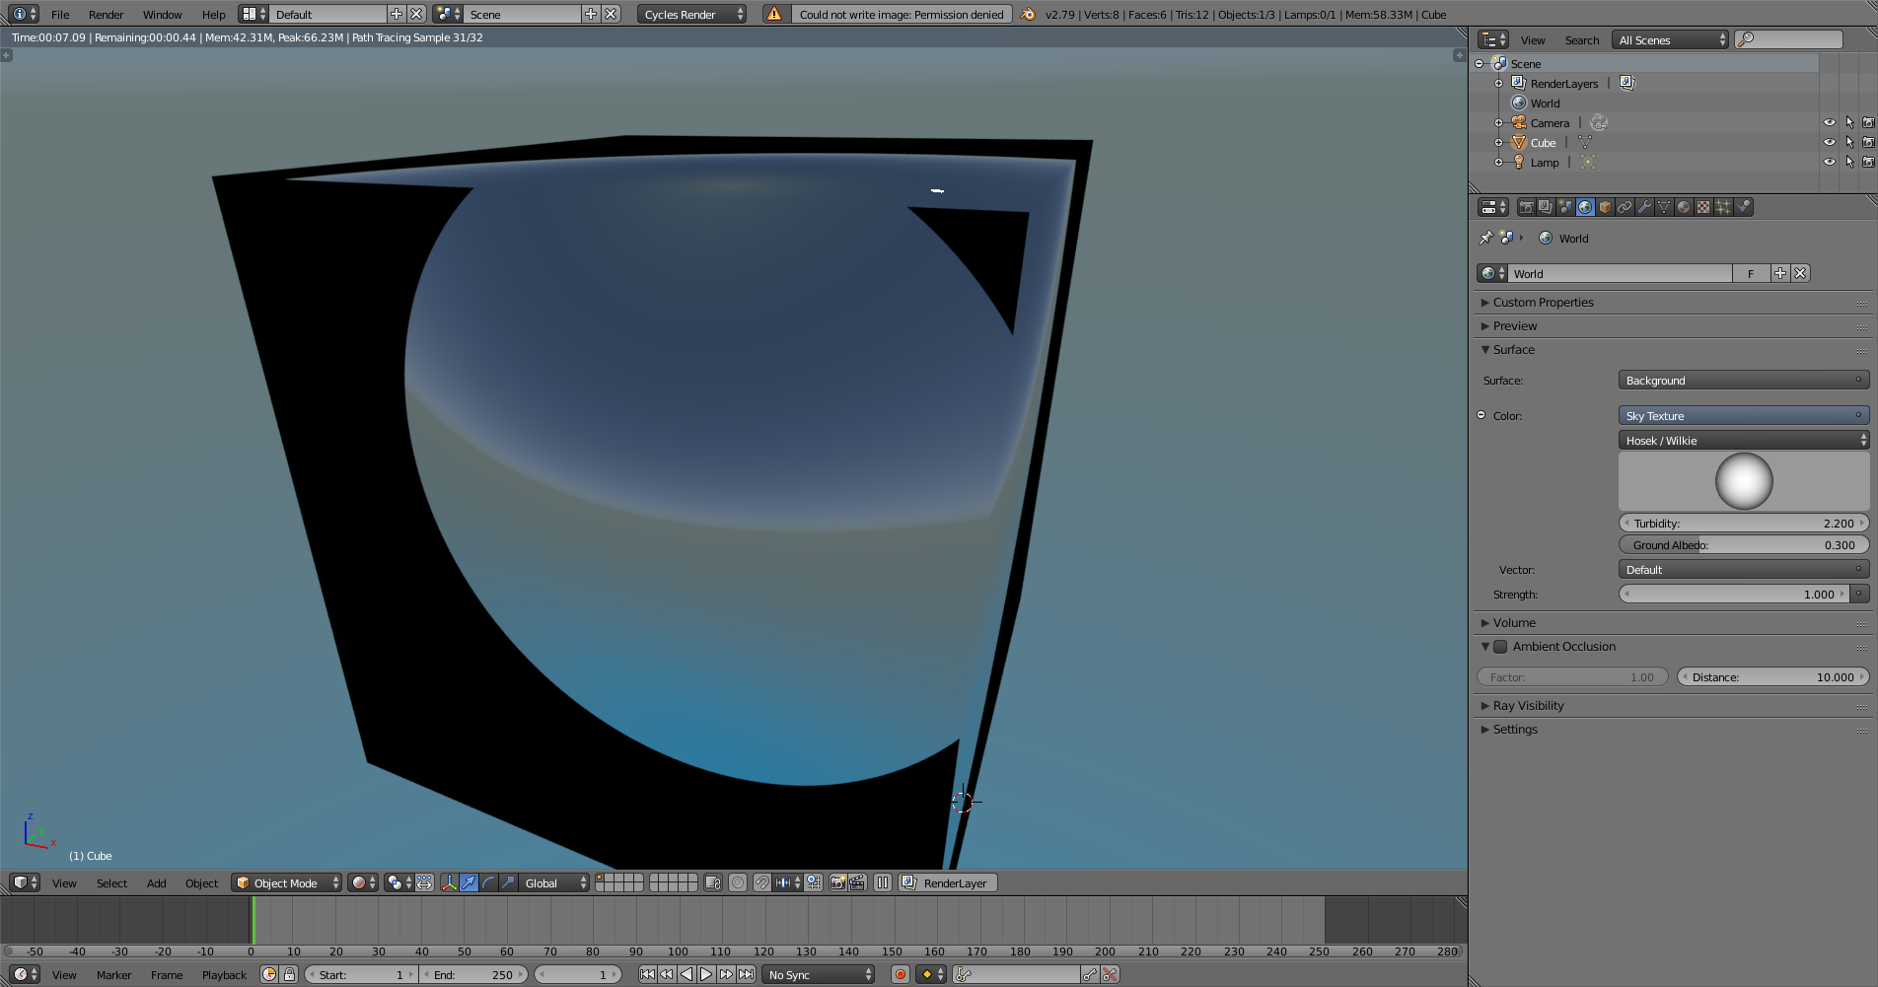The width and height of the screenshot is (1878, 987).
Task: Click the warning triangle icon in top bar
Action: [x=774, y=14]
